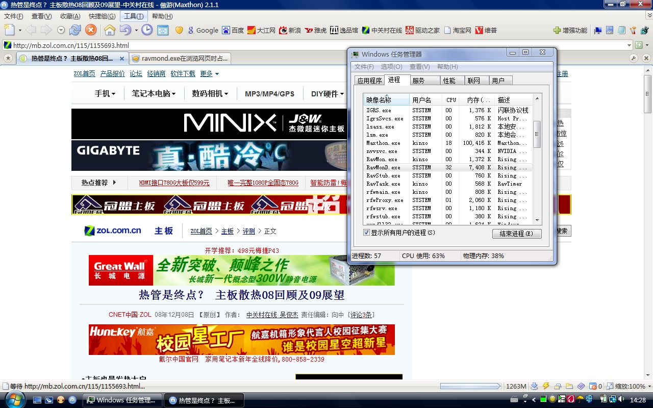Click the 评测 breadcrumb link
Viewport: 653px width, 408px height.
pos(249,231)
